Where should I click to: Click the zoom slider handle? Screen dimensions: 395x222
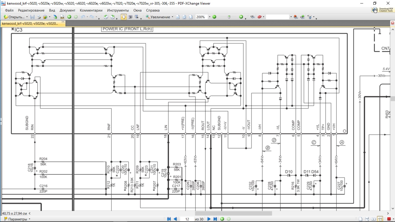pos(229,17)
